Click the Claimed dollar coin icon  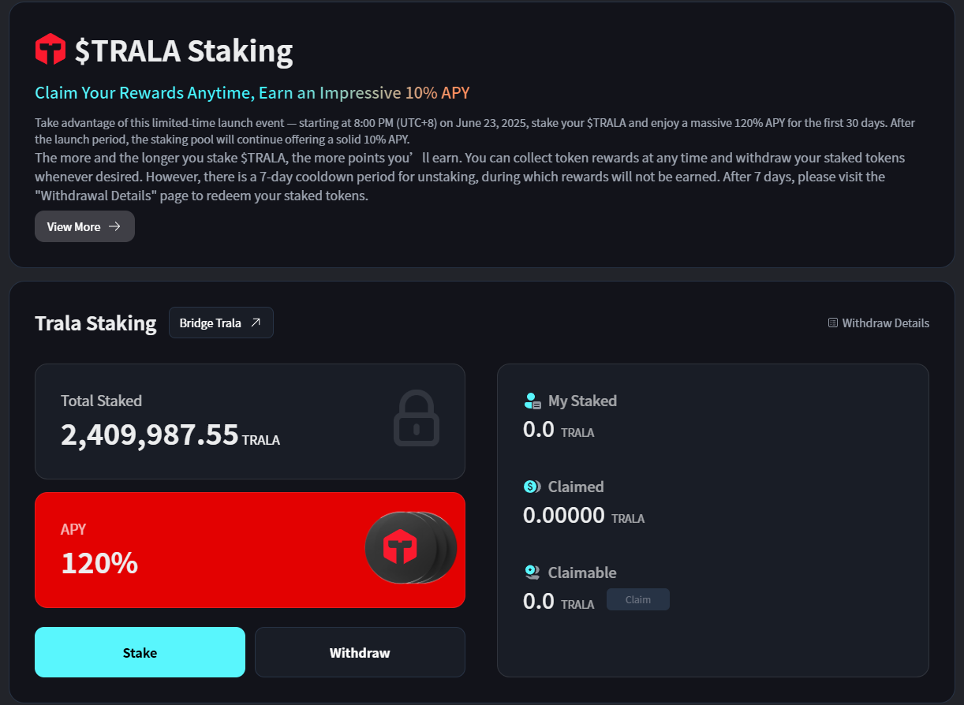click(x=532, y=487)
